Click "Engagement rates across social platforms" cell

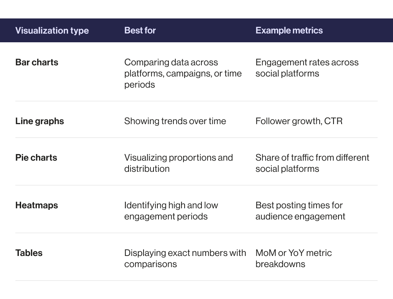click(307, 68)
